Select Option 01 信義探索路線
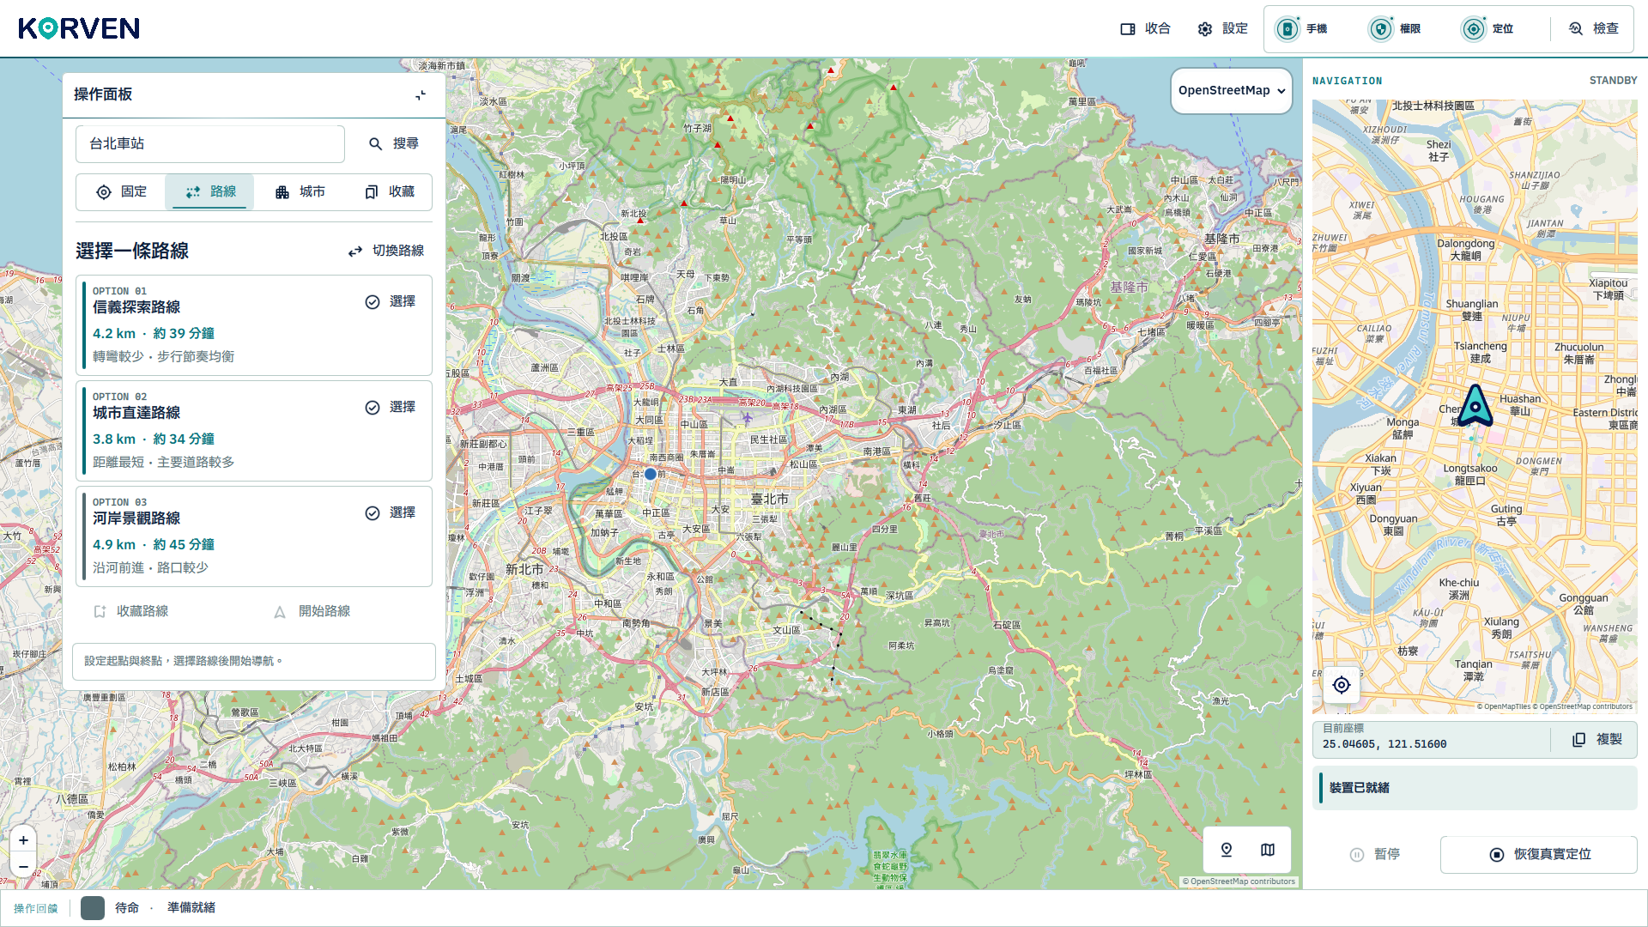The image size is (1648, 927). pyautogui.click(x=391, y=302)
